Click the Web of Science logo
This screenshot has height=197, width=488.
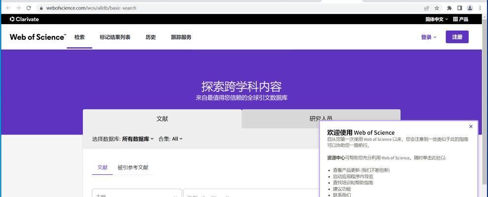pyautogui.click(x=38, y=37)
